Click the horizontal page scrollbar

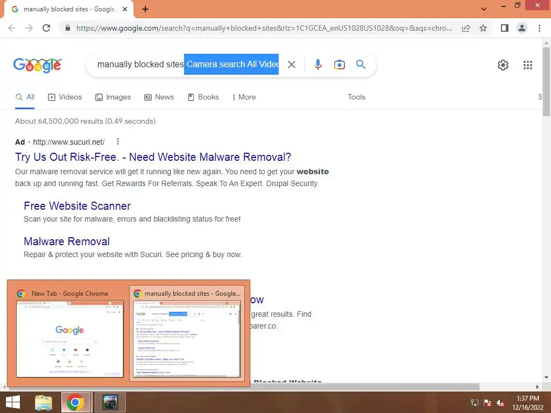tap(244, 387)
